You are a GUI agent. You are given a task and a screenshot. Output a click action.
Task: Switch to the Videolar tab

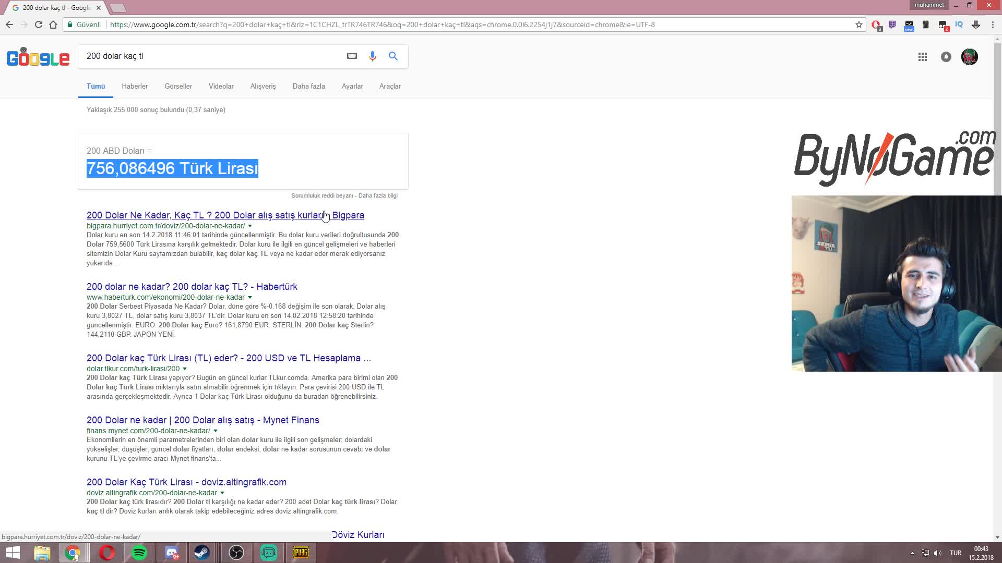221,87
